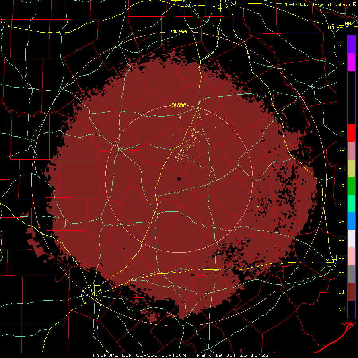Select the BI dark red legend swatch
358x358 pixels.
click(351, 292)
